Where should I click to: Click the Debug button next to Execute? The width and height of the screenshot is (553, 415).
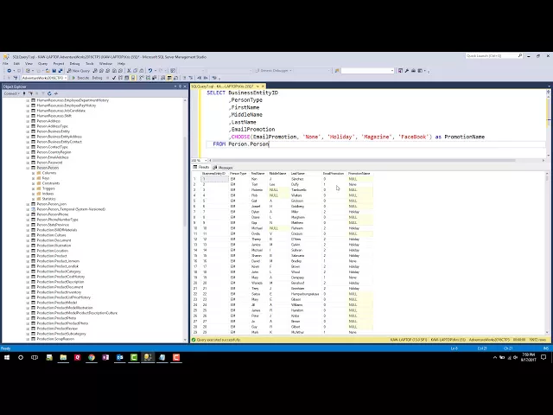click(x=97, y=78)
